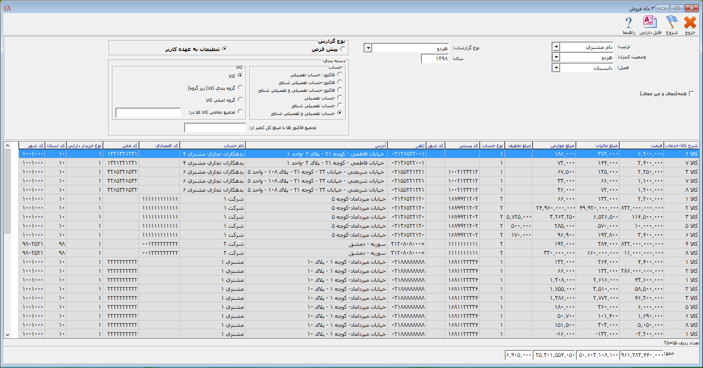Open the فصل dropdown showing تابستان
Viewport: 703px width, 368px height.
pyautogui.click(x=556, y=68)
